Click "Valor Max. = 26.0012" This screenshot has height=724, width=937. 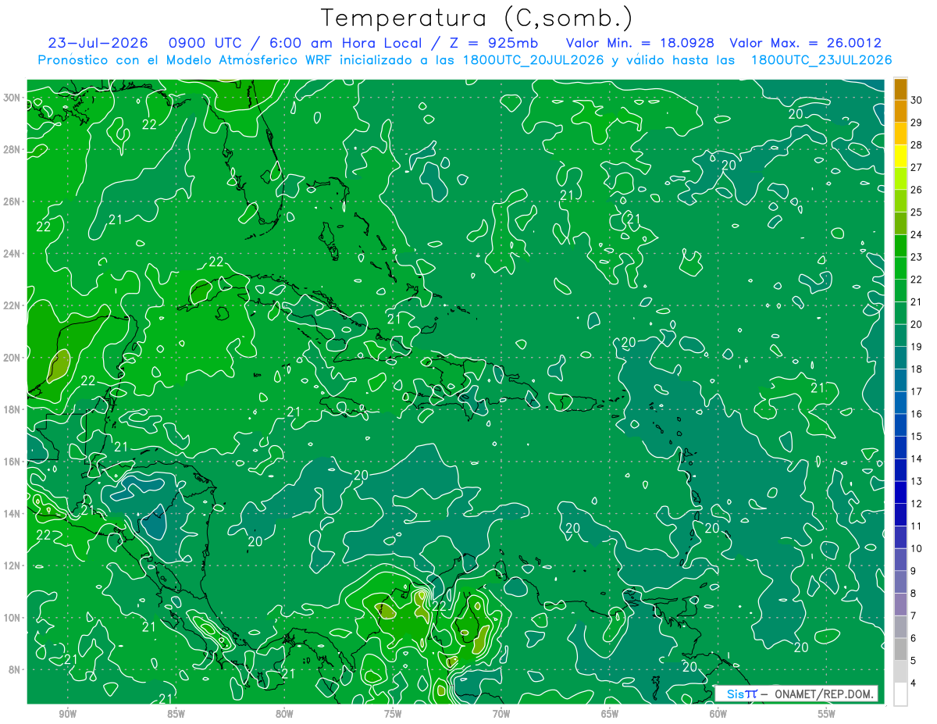click(x=806, y=43)
